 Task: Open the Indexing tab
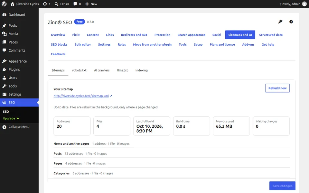click(x=142, y=70)
